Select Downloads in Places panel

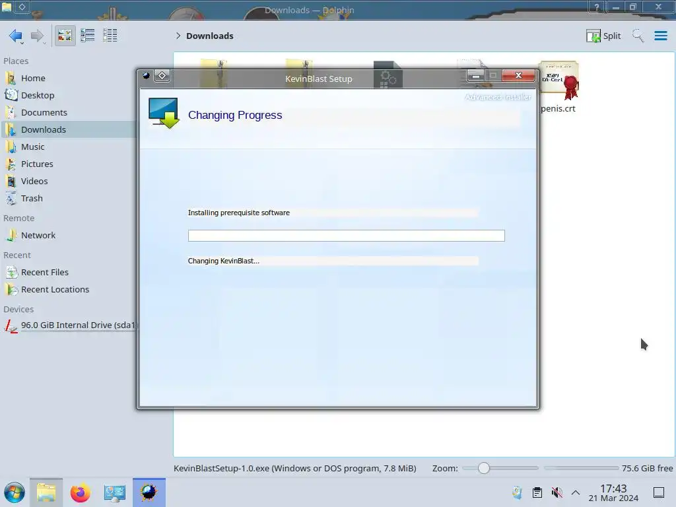(x=69, y=130)
